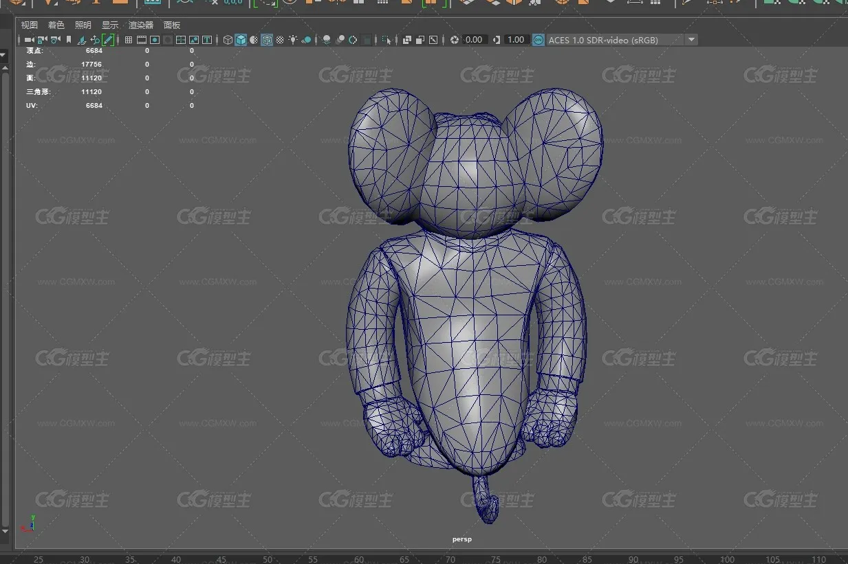The image size is (848, 564).
Task: Open the 面板 (Panels) panel menu
Action: (x=172, y=25)
